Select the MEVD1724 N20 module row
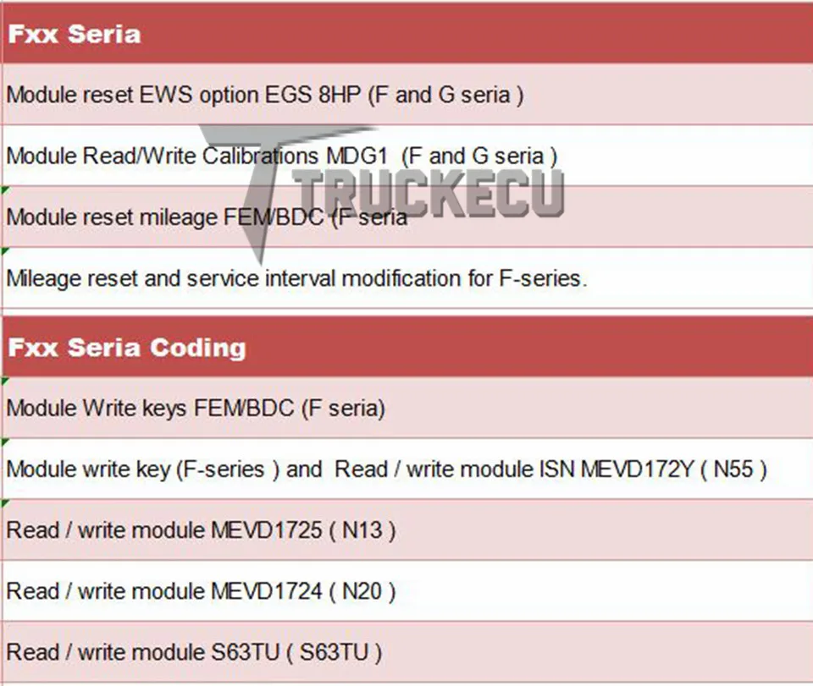The width and height of the screenshot is (813, 686). [x=407, y=591]
